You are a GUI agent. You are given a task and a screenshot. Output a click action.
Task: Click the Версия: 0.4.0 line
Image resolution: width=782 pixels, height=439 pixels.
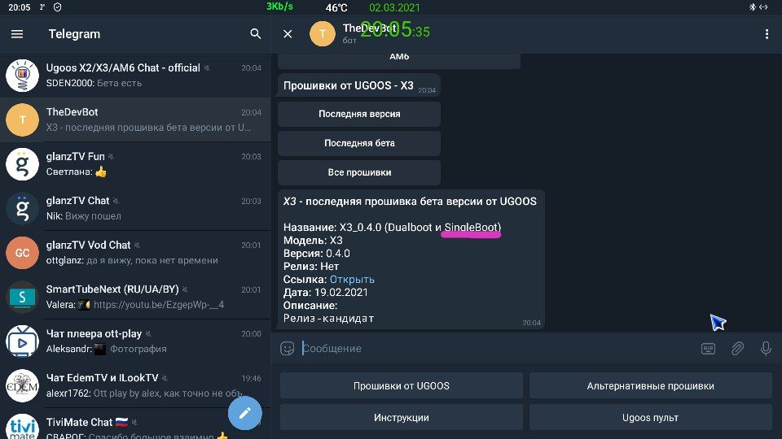pos(317,254)
